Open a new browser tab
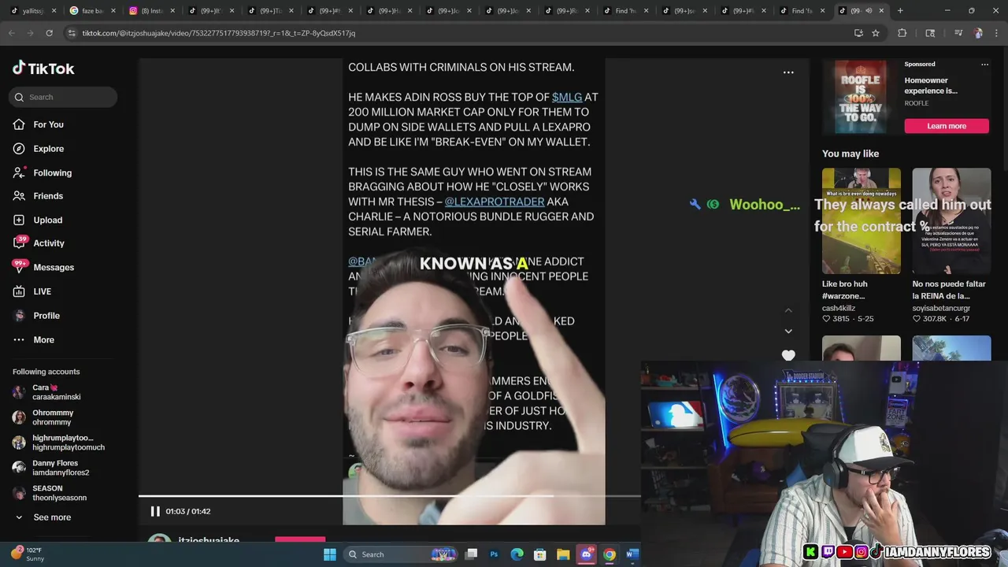 900,11
